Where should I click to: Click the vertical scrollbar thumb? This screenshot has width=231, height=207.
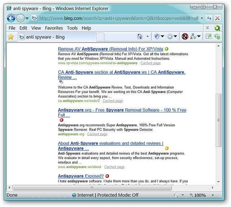pos(218,120)
